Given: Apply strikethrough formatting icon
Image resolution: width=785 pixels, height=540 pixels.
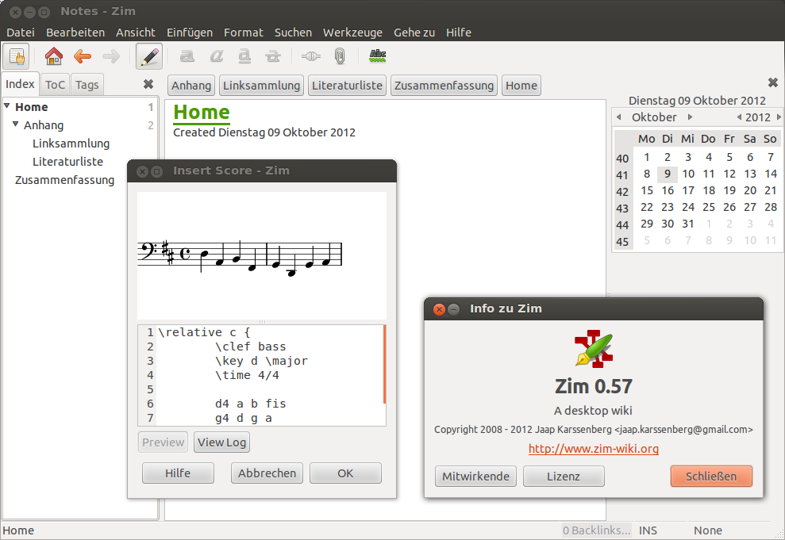Looking at the screenshot, I should (x=273, y=56).
